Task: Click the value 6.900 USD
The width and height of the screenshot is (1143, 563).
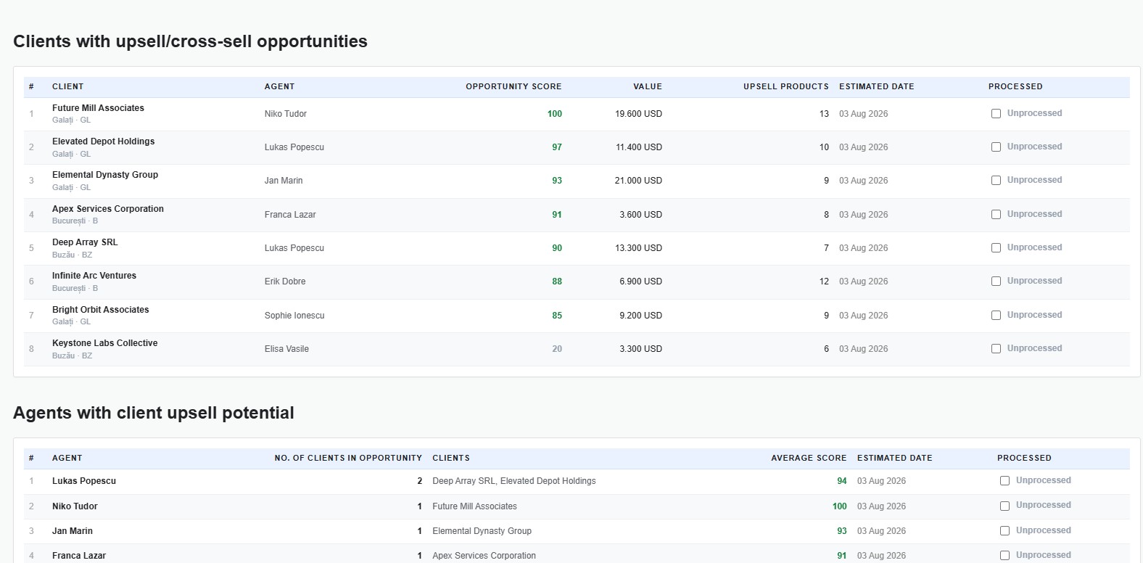Action: coord(640,281)
